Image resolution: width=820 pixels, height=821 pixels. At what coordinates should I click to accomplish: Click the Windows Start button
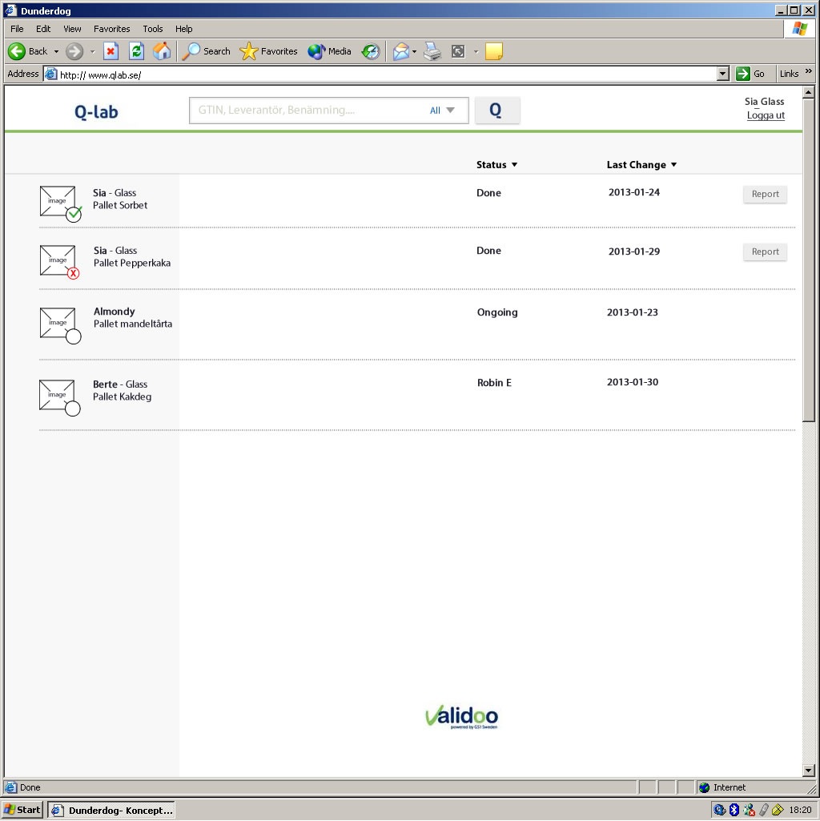click(x=22, y=810)
